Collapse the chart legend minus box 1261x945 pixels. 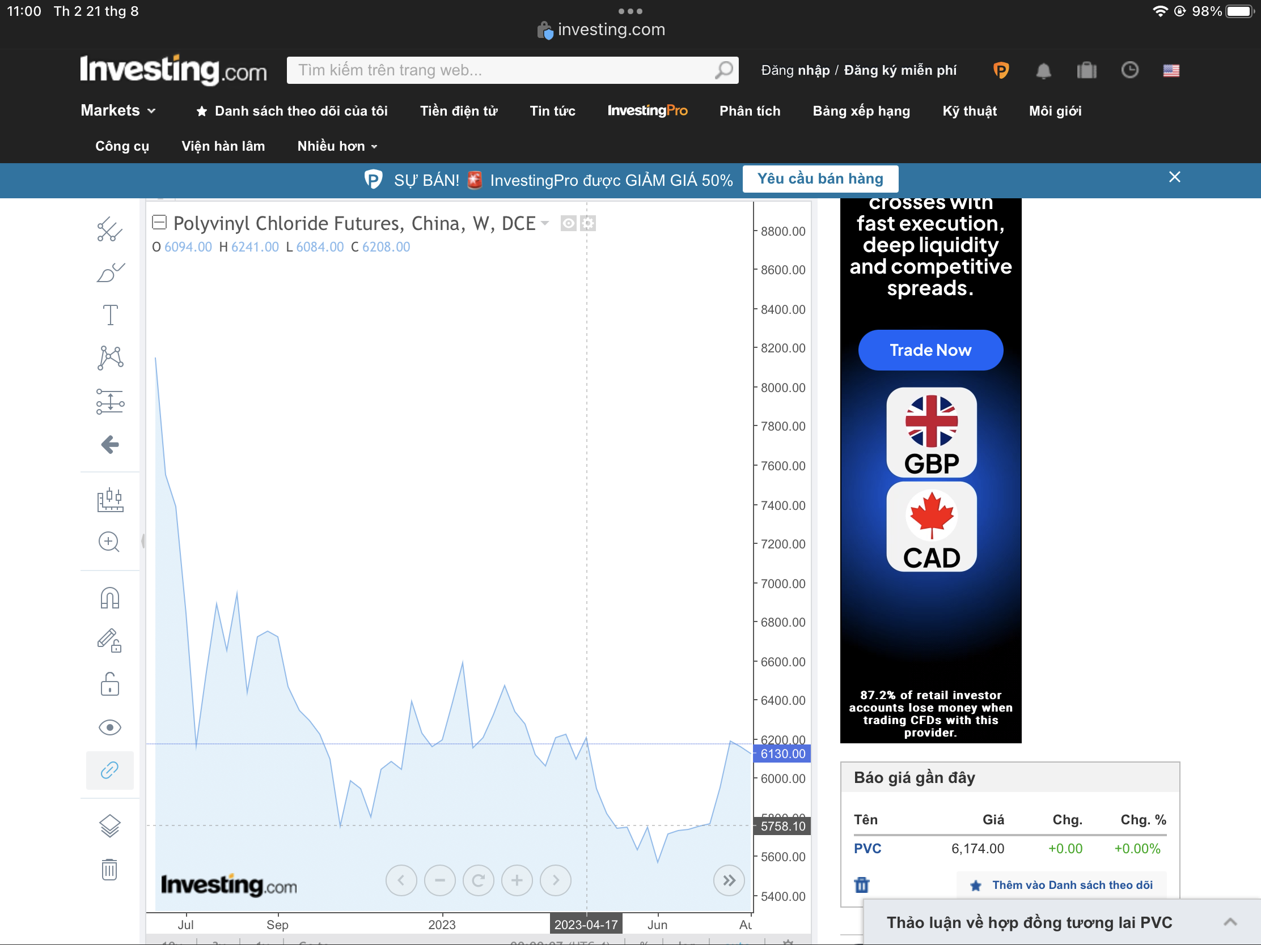(x=159, y=223)
